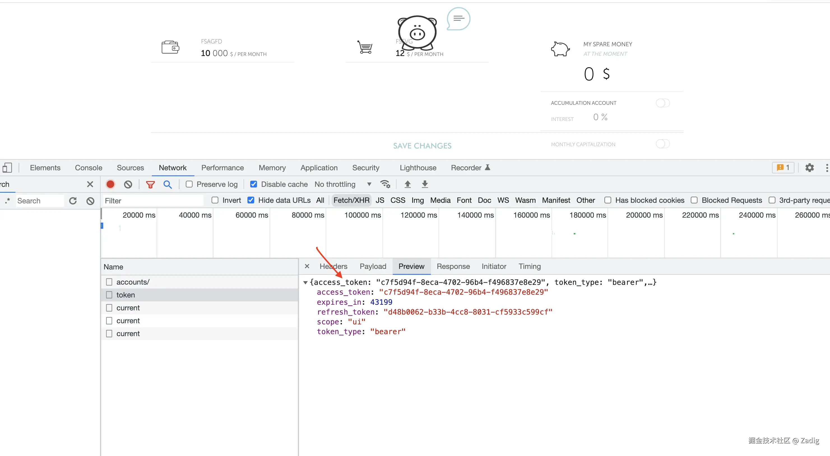This screenshot has height=456, width=830.
Task: Click the SAVE CHANGES button
Action: pos(422,146)
